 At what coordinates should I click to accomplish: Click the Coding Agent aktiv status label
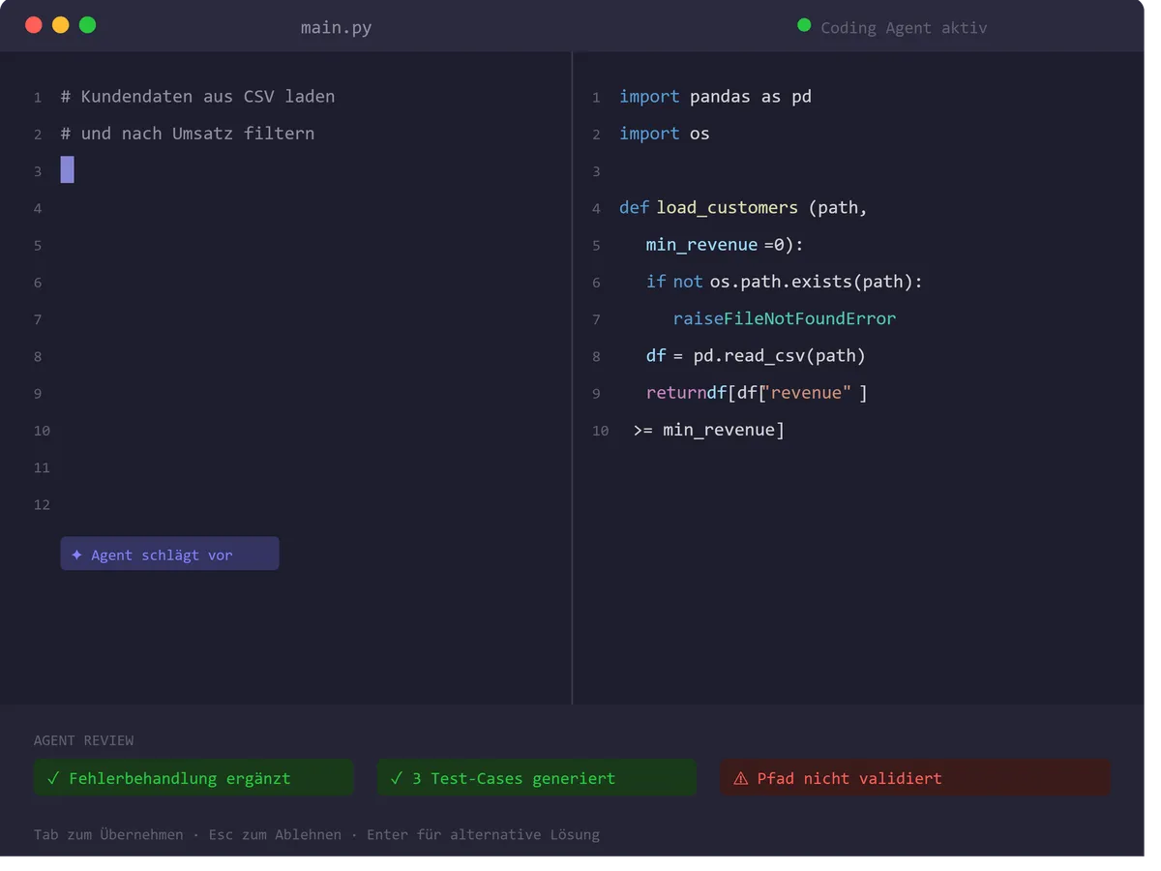904,28
